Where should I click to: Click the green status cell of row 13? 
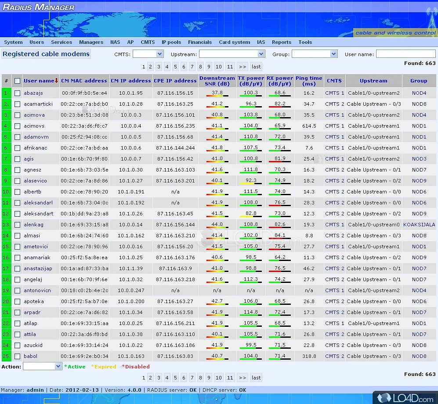point(6,225)
